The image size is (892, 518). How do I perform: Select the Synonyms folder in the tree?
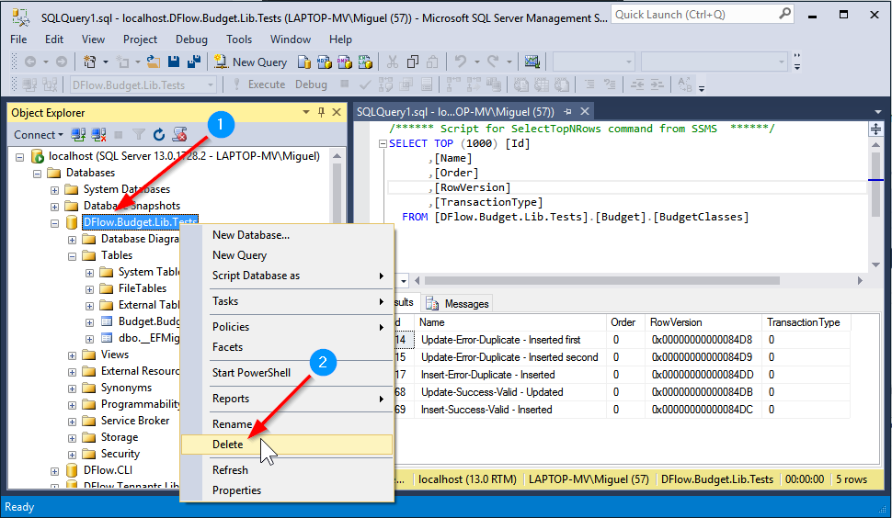[x=126, y=388]
